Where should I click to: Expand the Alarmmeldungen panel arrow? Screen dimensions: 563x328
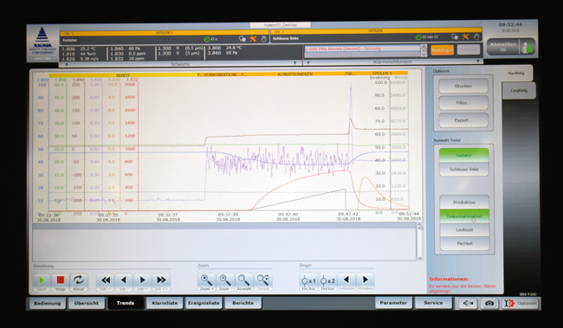478,61
